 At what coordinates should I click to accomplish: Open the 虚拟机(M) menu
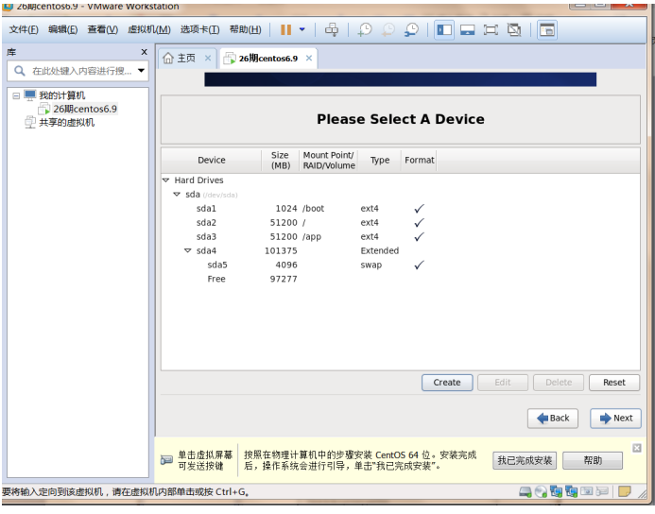point(149,29)
